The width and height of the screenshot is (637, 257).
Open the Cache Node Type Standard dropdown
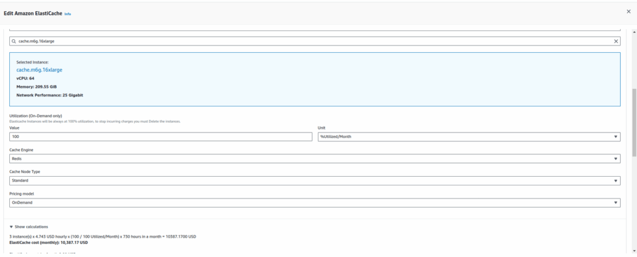(315, 180)
